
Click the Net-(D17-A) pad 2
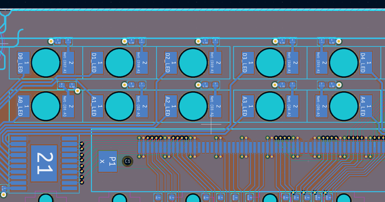68,63
